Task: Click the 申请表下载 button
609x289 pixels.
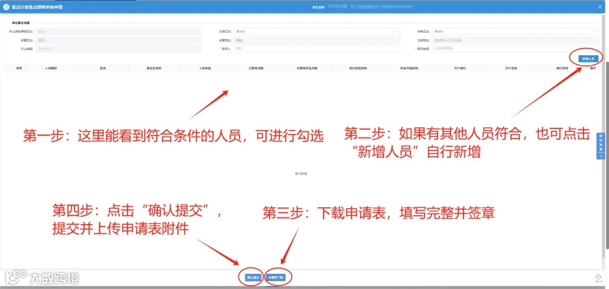Action: coord(275,278)
